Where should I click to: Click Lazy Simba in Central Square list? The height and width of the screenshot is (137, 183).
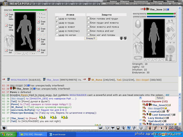[x=156, y=118]
